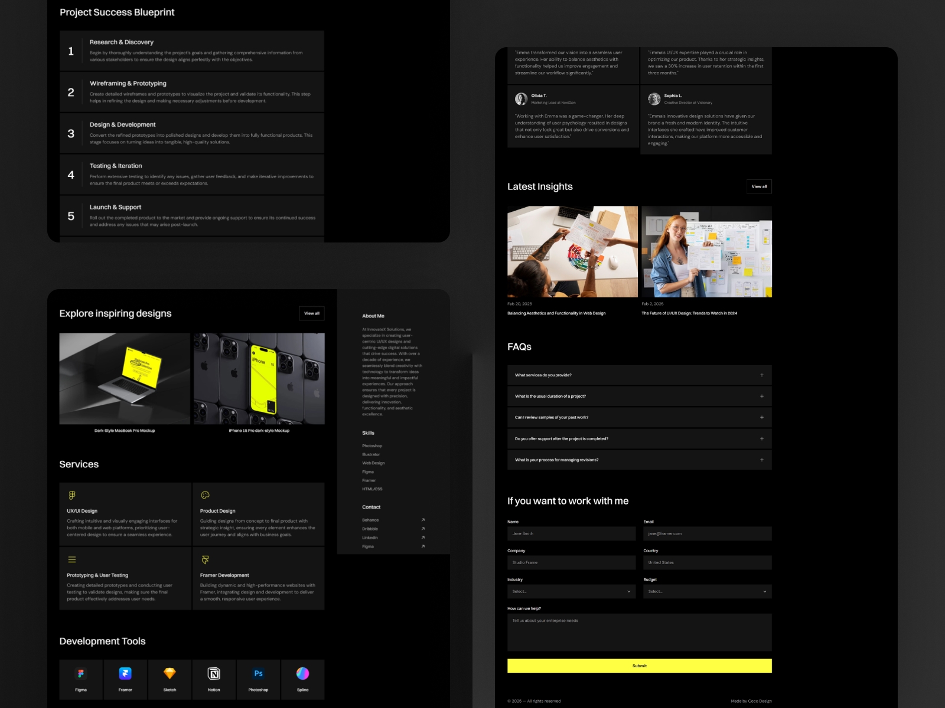Open the Industry select dropdown
The width and height of the screenshot is (945, 708).
click(x=571, y=591)
